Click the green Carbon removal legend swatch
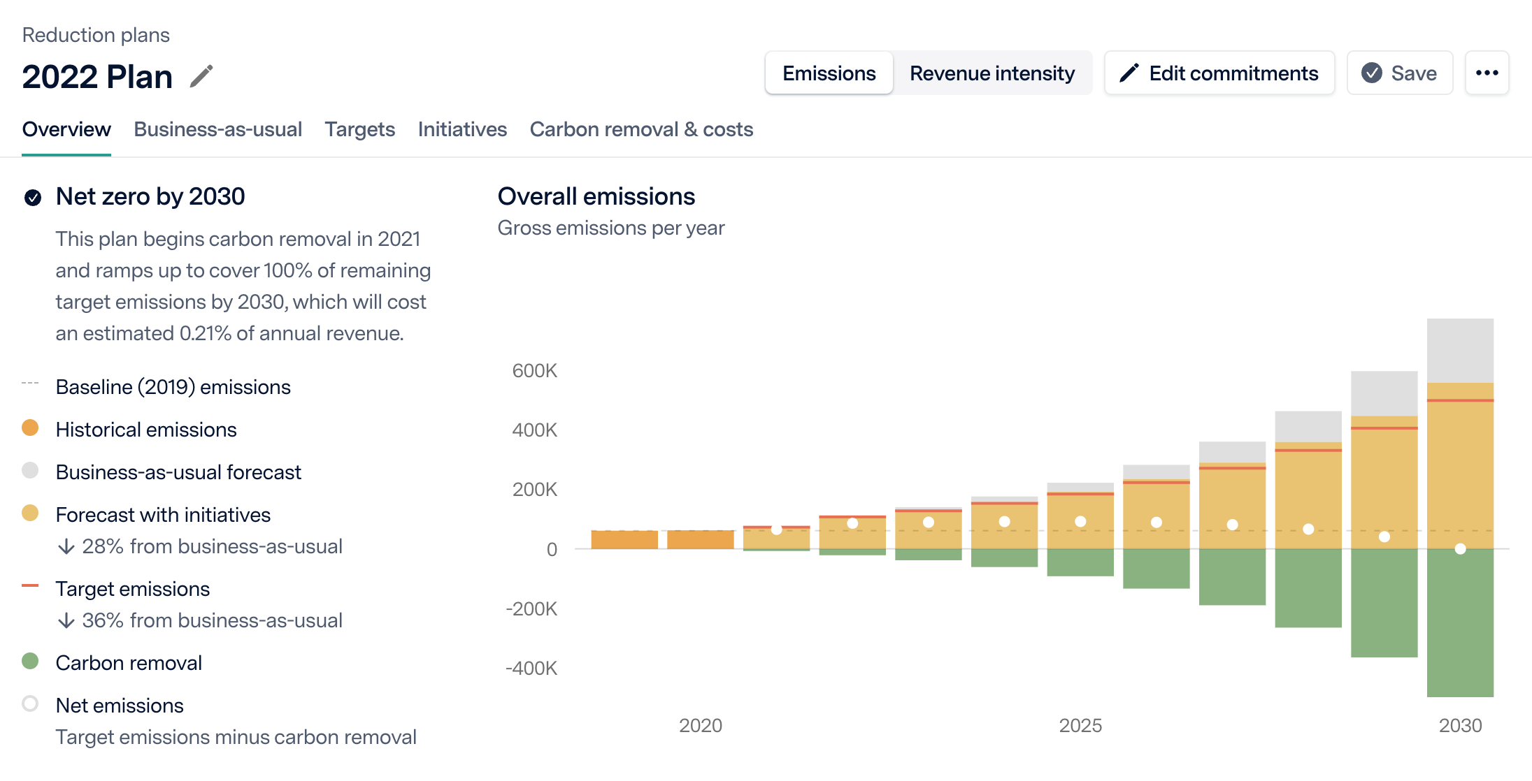 tap(30, 661)
